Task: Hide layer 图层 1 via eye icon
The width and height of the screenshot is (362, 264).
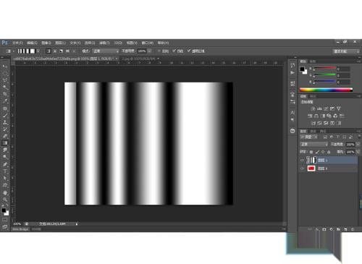Action: coord(302,160)
